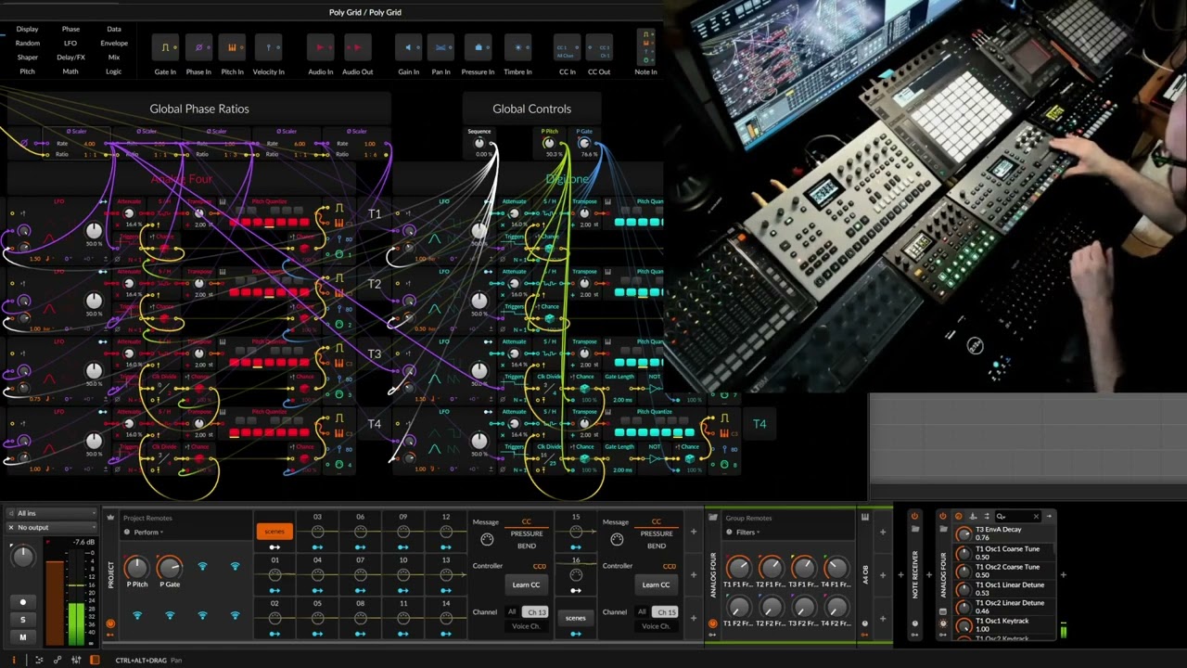This screenshot has height=668, width=1187.
Task: Open the LFO module category
Action: (x=70, y=43)
